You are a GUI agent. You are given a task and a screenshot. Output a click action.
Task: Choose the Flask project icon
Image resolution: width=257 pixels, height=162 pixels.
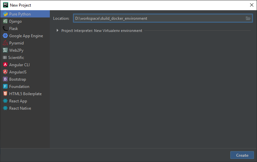click(x=5, y=28)
